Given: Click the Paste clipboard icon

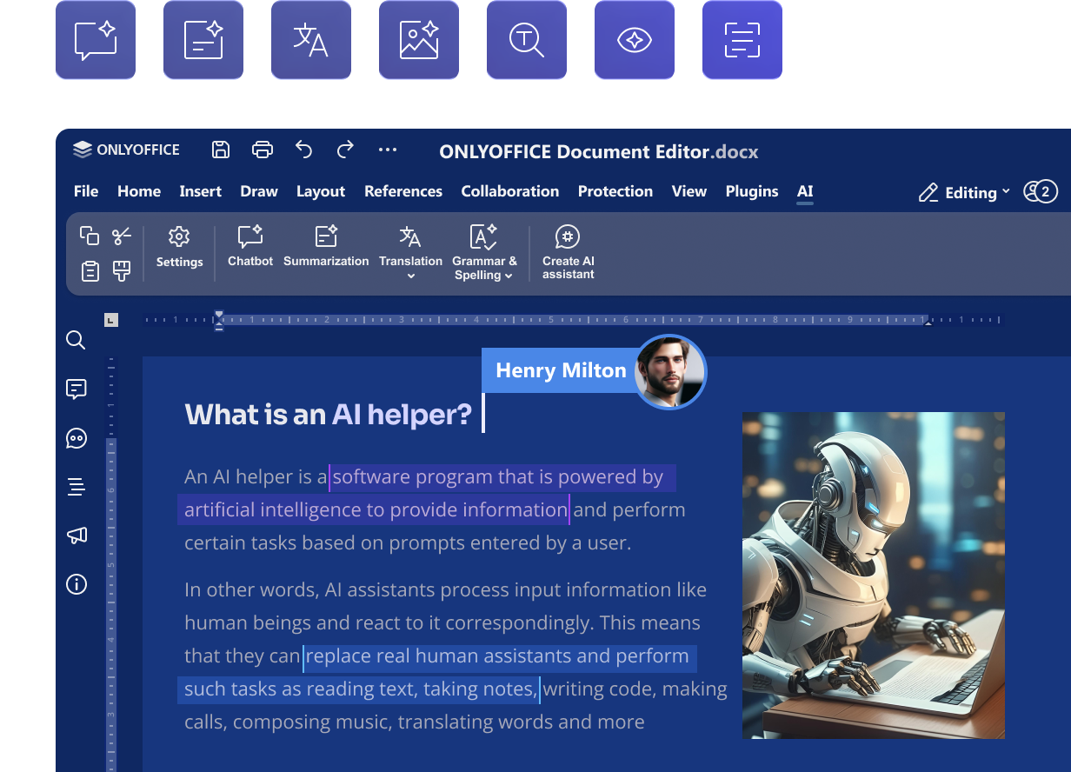Looking at the screenshot, I should [x=90, y=271].
